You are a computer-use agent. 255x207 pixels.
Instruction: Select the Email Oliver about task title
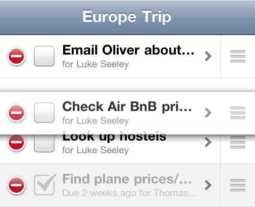click(128, 50)
